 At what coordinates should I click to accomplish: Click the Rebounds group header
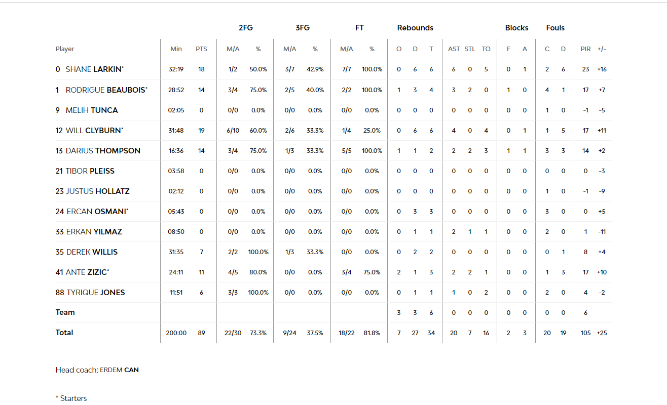415,28
